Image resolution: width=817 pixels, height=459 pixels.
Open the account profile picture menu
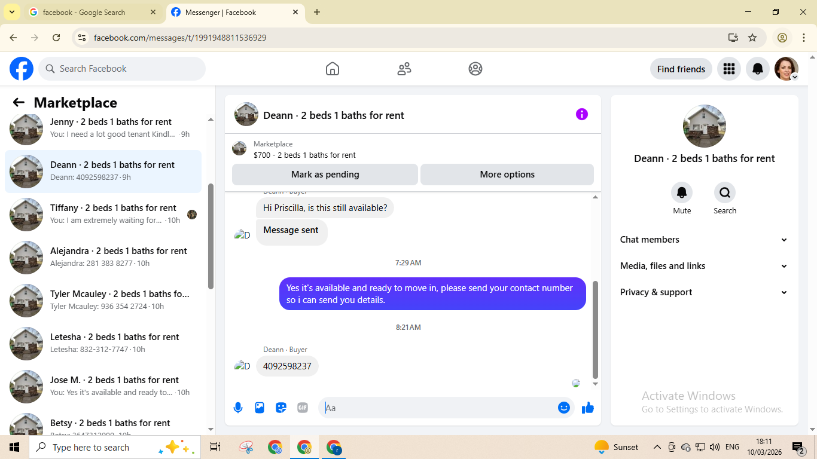point(786,69)
